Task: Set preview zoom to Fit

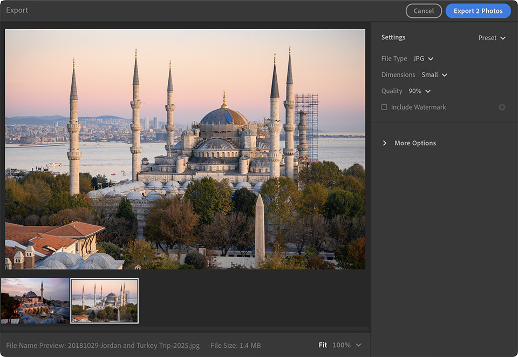Action: [x=322, y=345]
